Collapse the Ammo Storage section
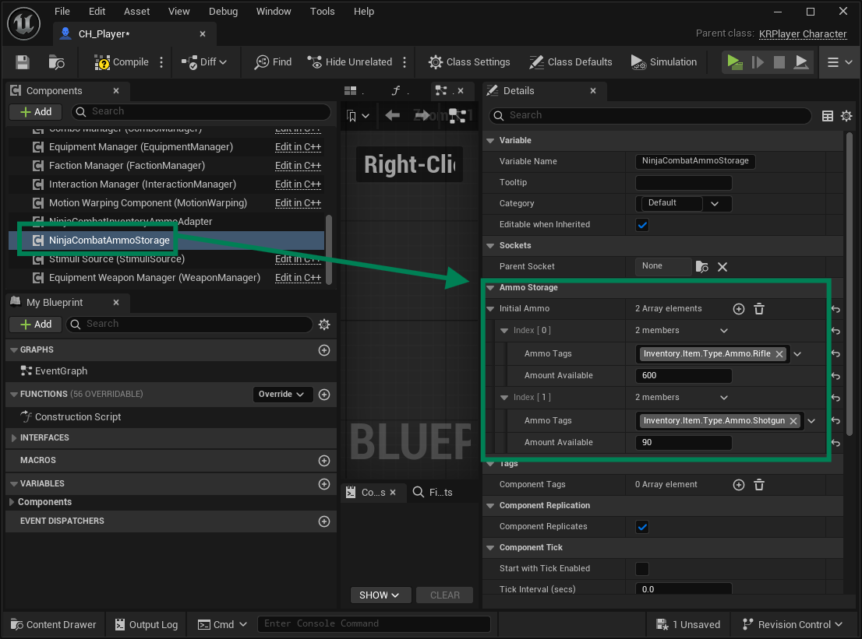The image size is (862, 639). point(490,288)
